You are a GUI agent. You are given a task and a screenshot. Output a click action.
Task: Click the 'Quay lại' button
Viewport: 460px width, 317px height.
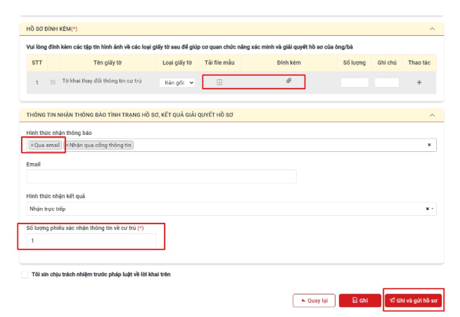point(314,301)
